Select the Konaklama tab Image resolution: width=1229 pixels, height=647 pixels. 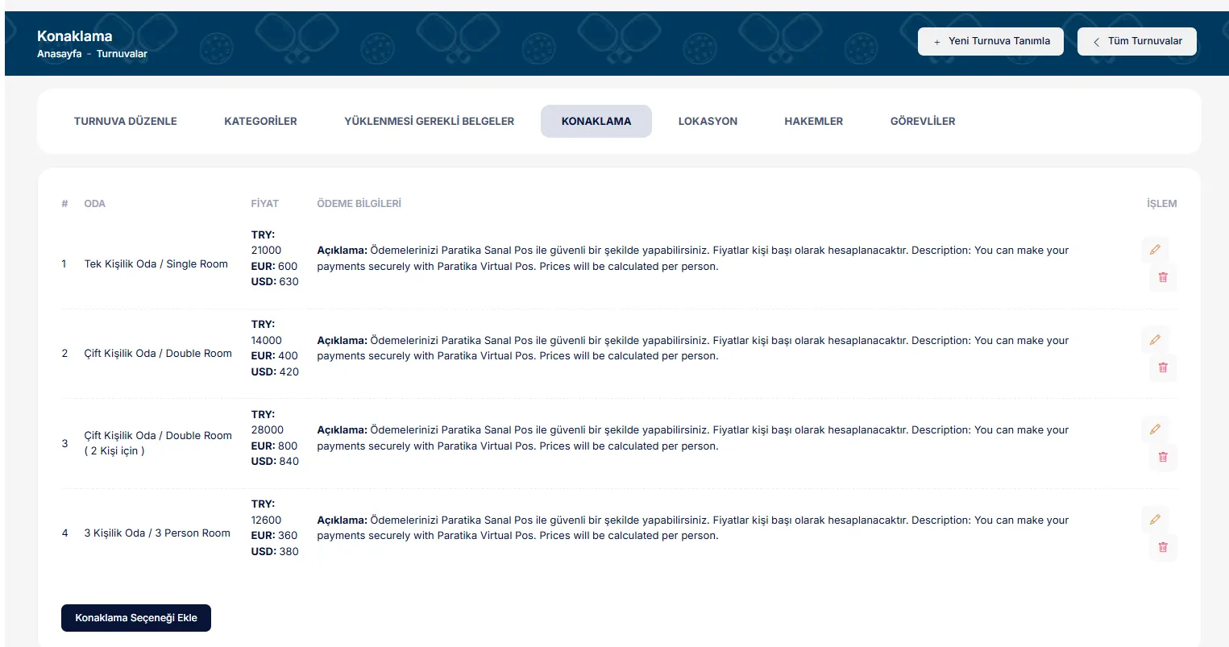[596, 121]
